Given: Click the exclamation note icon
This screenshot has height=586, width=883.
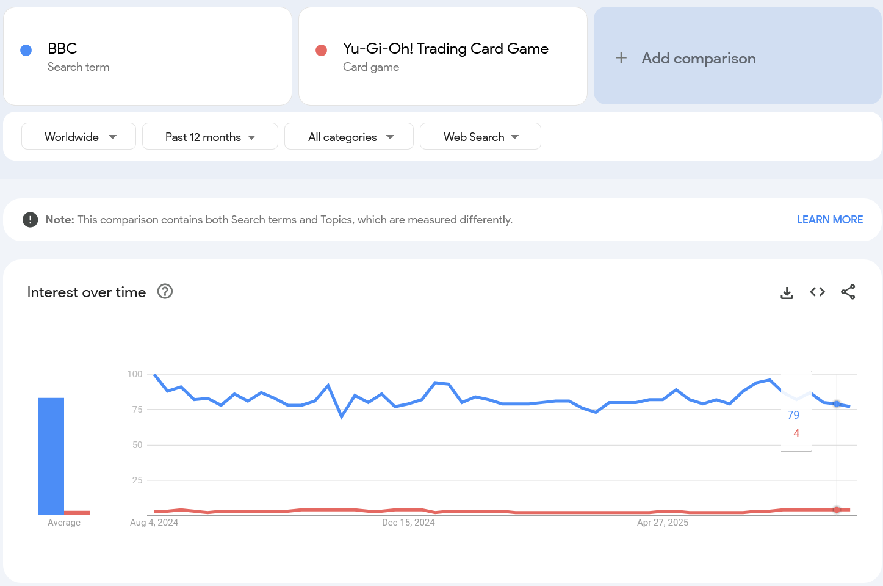Looking at the screenshot, I should (30, 220).
